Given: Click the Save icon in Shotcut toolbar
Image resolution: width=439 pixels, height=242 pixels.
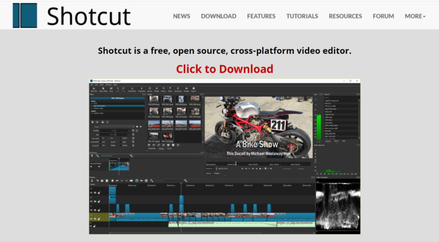Looking at the screenshot, I should click(x=111, y=89).
